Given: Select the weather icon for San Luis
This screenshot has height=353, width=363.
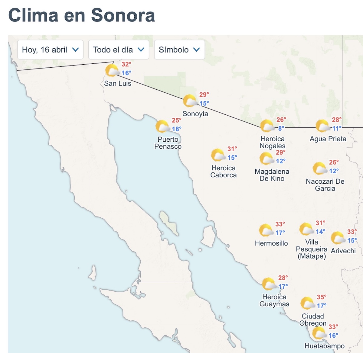Looking at the screenshot, I should coord(113,71).
